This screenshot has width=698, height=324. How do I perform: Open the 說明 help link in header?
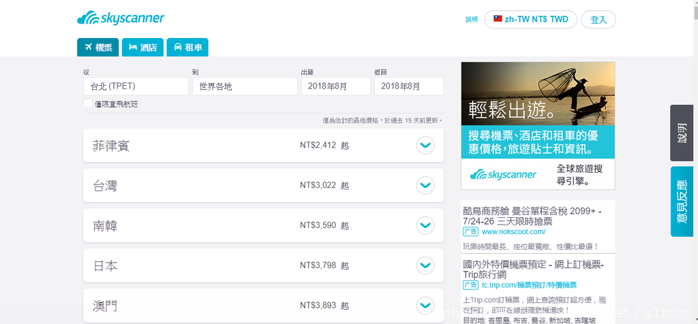472,20
